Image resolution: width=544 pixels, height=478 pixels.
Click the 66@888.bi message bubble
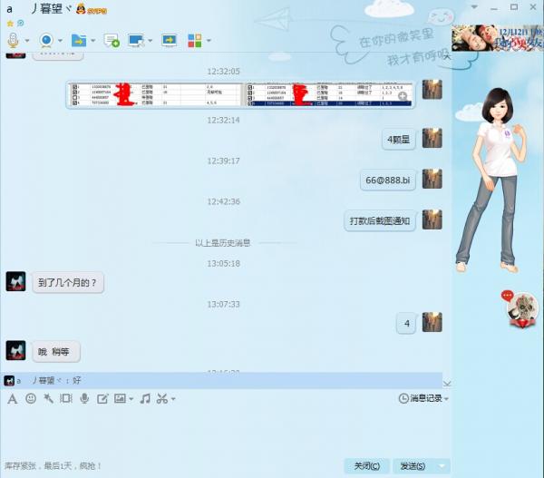(x=388, y=180)
